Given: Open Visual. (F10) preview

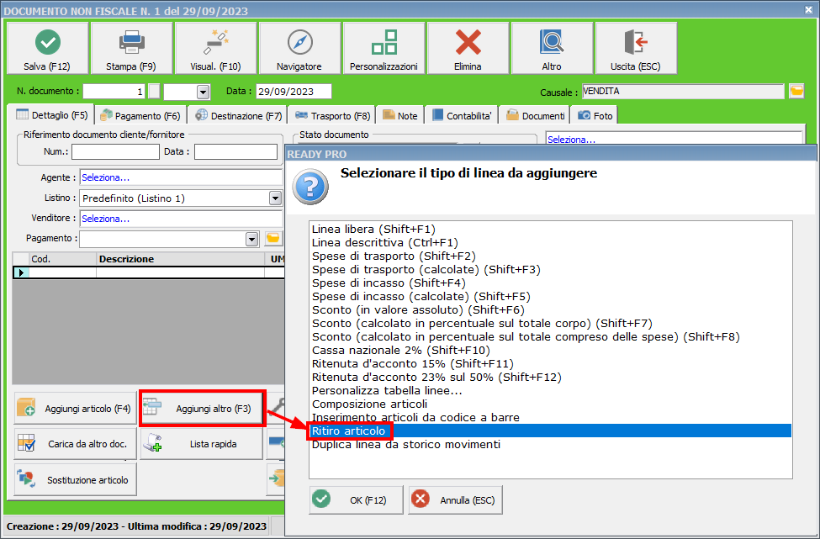Looking at the screenshot, I should (x=215, y=48).
